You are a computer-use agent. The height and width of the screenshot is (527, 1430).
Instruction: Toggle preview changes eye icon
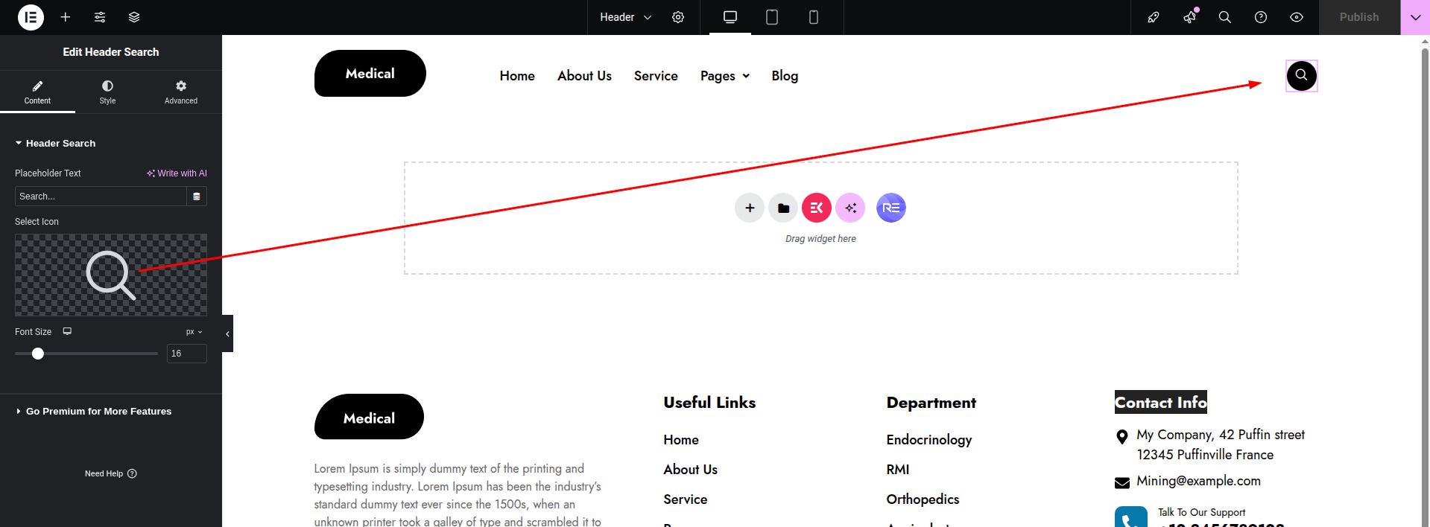pyautogui.click(x=1297, y=17)
